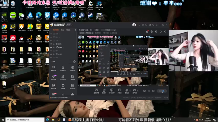Select the 文本 4 source row
This screenshot has width=218, height=122.
(63, 44)
